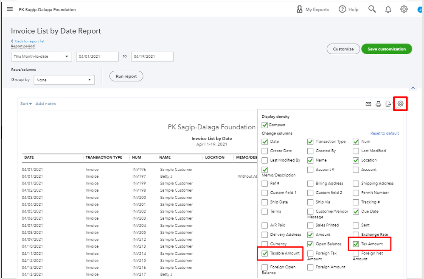The width and height of the screenshot is (424, 279).
Task: Open the top-bar settings gear
Action: tap(404, 9)
